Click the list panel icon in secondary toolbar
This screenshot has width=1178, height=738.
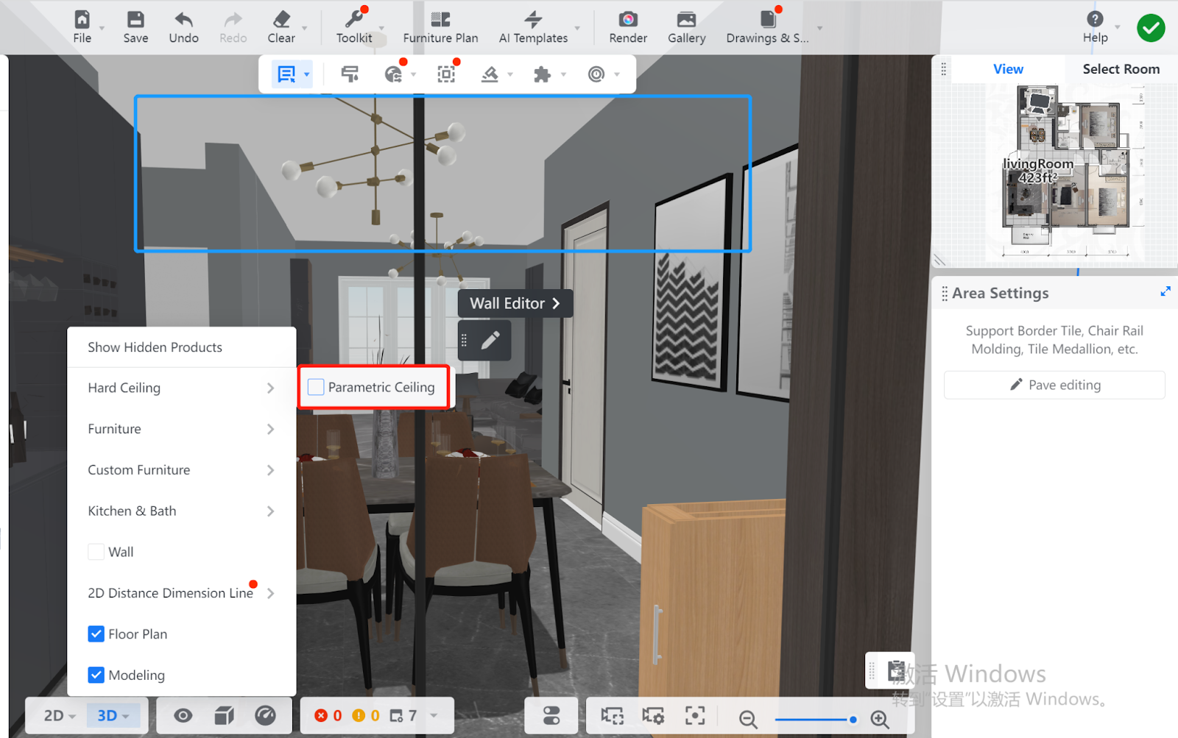286,74
